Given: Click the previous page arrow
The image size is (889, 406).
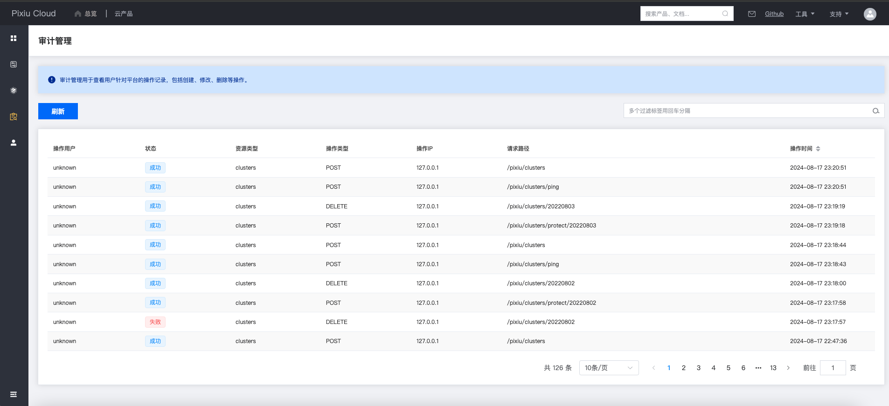Looking at the screenshot, I should point(654,368).
